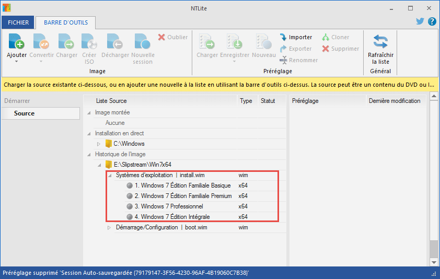Click the Décharger icon
This screenshot has width=440, height=279.
[x=115, y=41]
